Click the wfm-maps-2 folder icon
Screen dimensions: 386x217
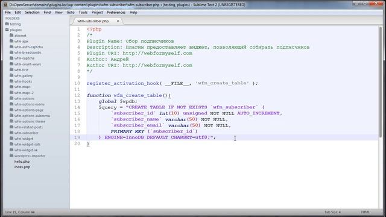tap(11, 92)
